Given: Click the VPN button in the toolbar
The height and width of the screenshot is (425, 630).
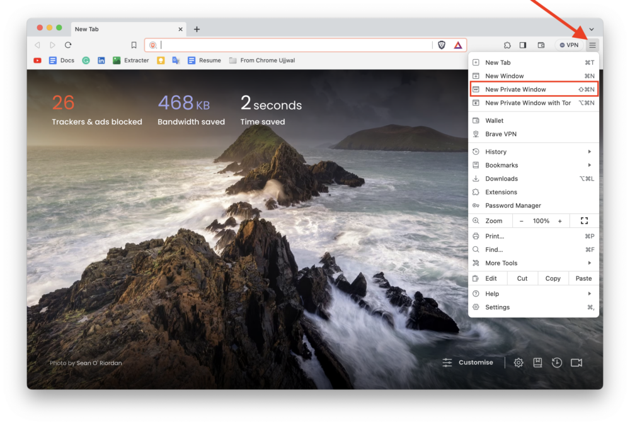Looking at the screenshot, I should point(569,45).
